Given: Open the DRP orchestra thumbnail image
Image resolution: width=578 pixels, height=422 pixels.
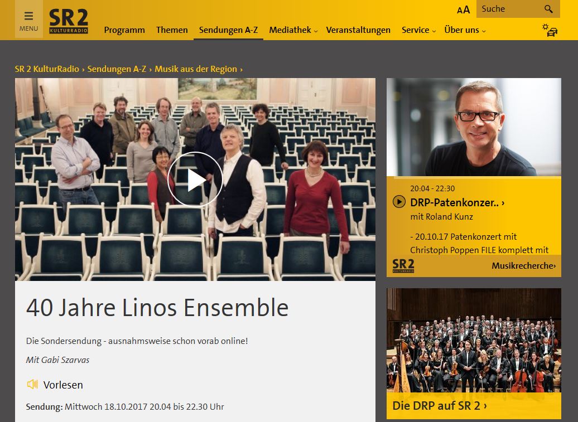Looking at the screenshot, I should coord(474,341).
